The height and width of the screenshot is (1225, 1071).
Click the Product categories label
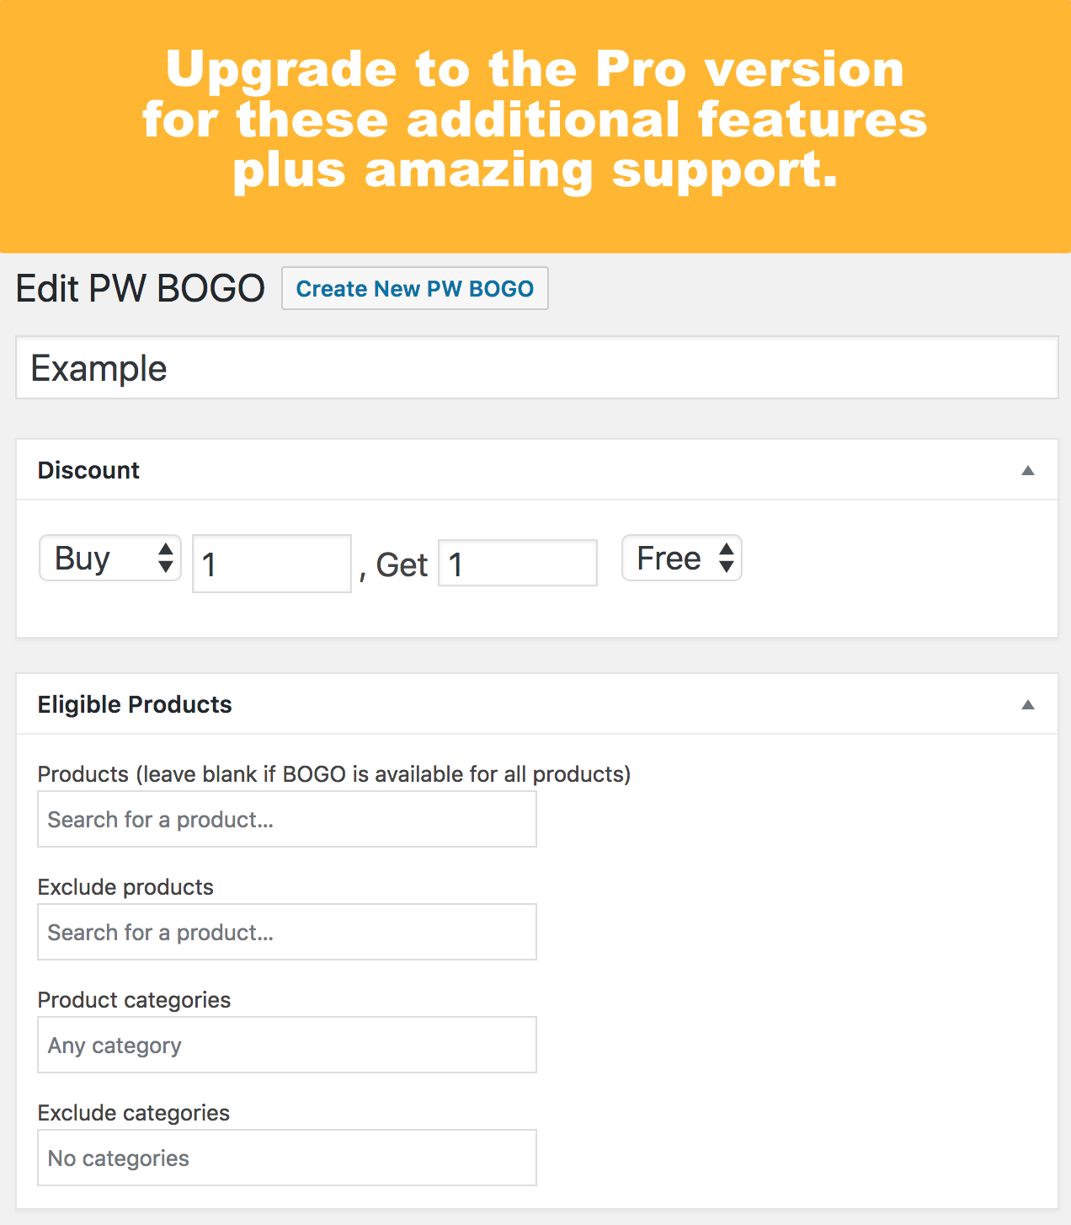tap(134, 1000)
